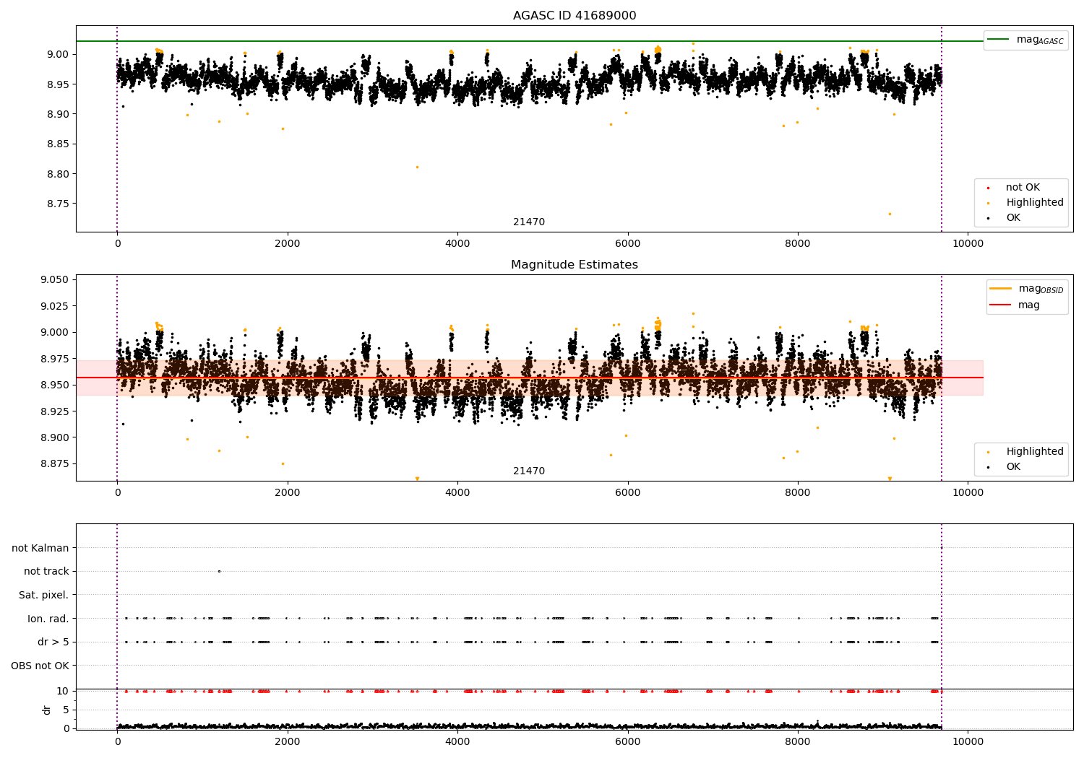
Task: Click the orange outlier near 8.81 in the top plot
Action: coord(417,167)
